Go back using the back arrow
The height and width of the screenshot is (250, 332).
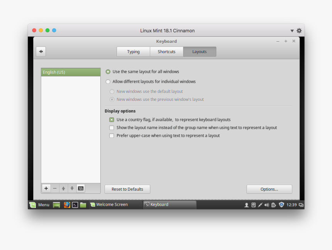41,51
